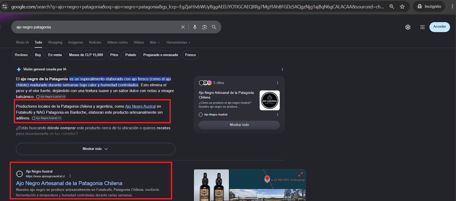Select the Todo tab

pos(38,42)
